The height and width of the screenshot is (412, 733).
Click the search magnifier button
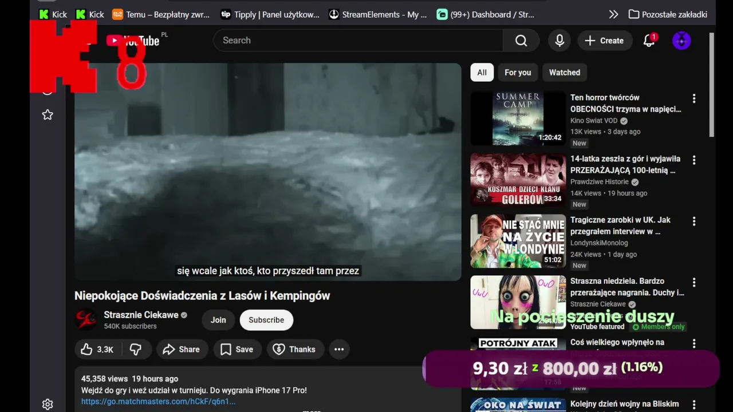click(521, 41)
